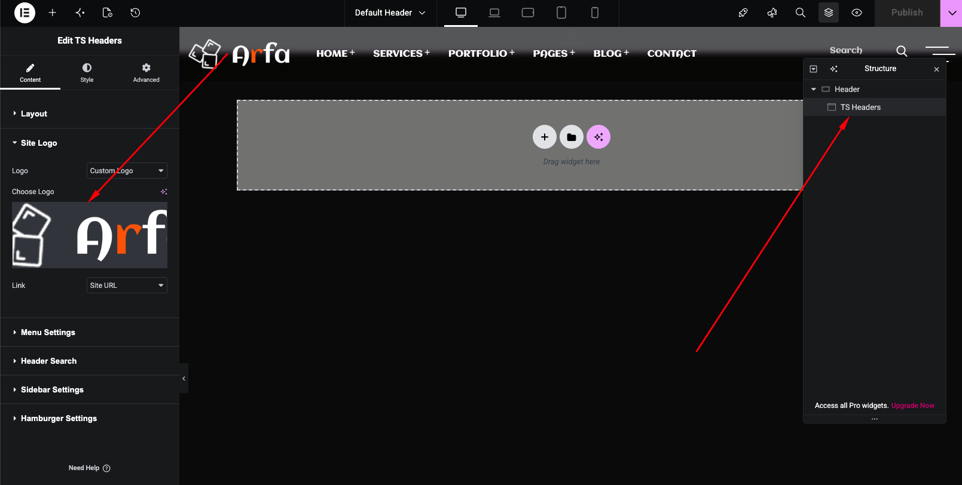Toggle expand-all icon in Structure panel
Image resolution: width=962 pixels, height=485 pixels.
tap(814, 69)
